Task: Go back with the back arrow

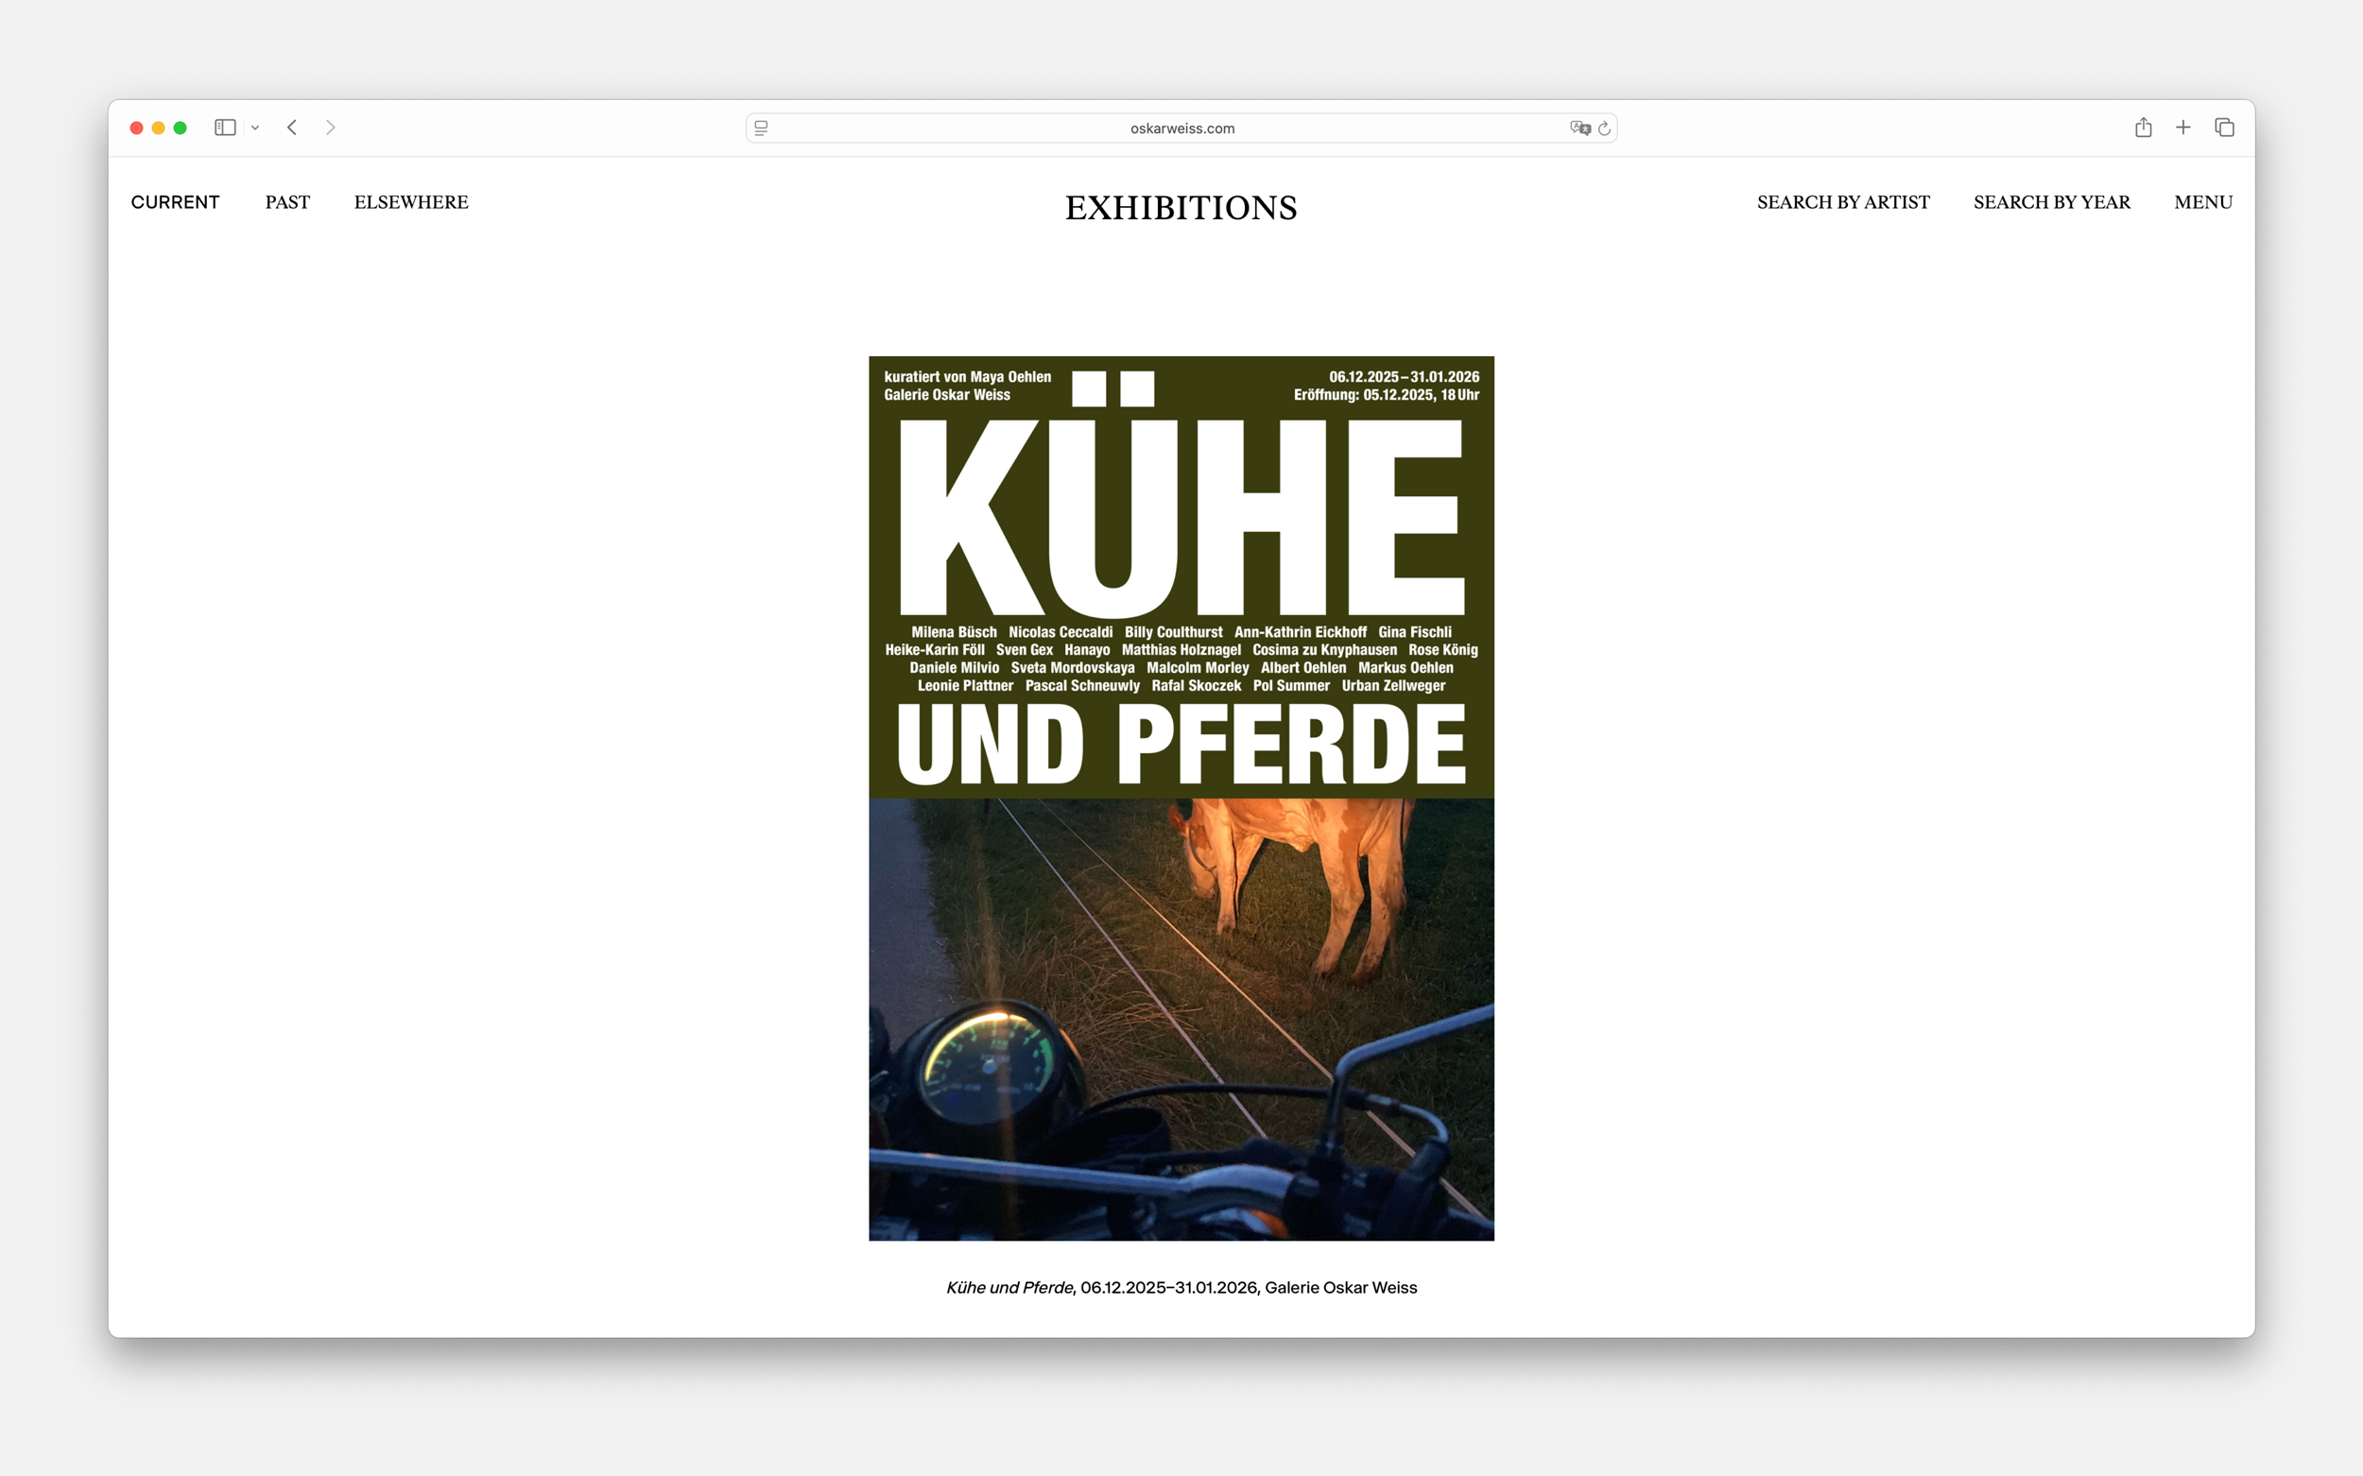Action: pyautogui.click(x=292, y=128)
